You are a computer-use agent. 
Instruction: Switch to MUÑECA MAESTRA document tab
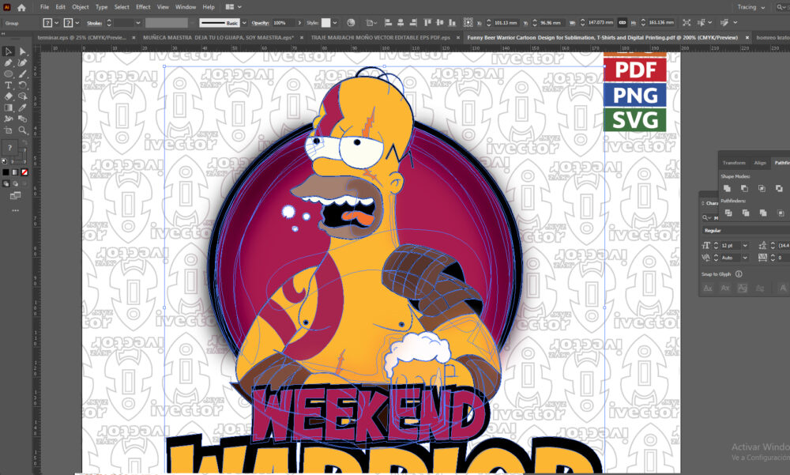[218, 37]
